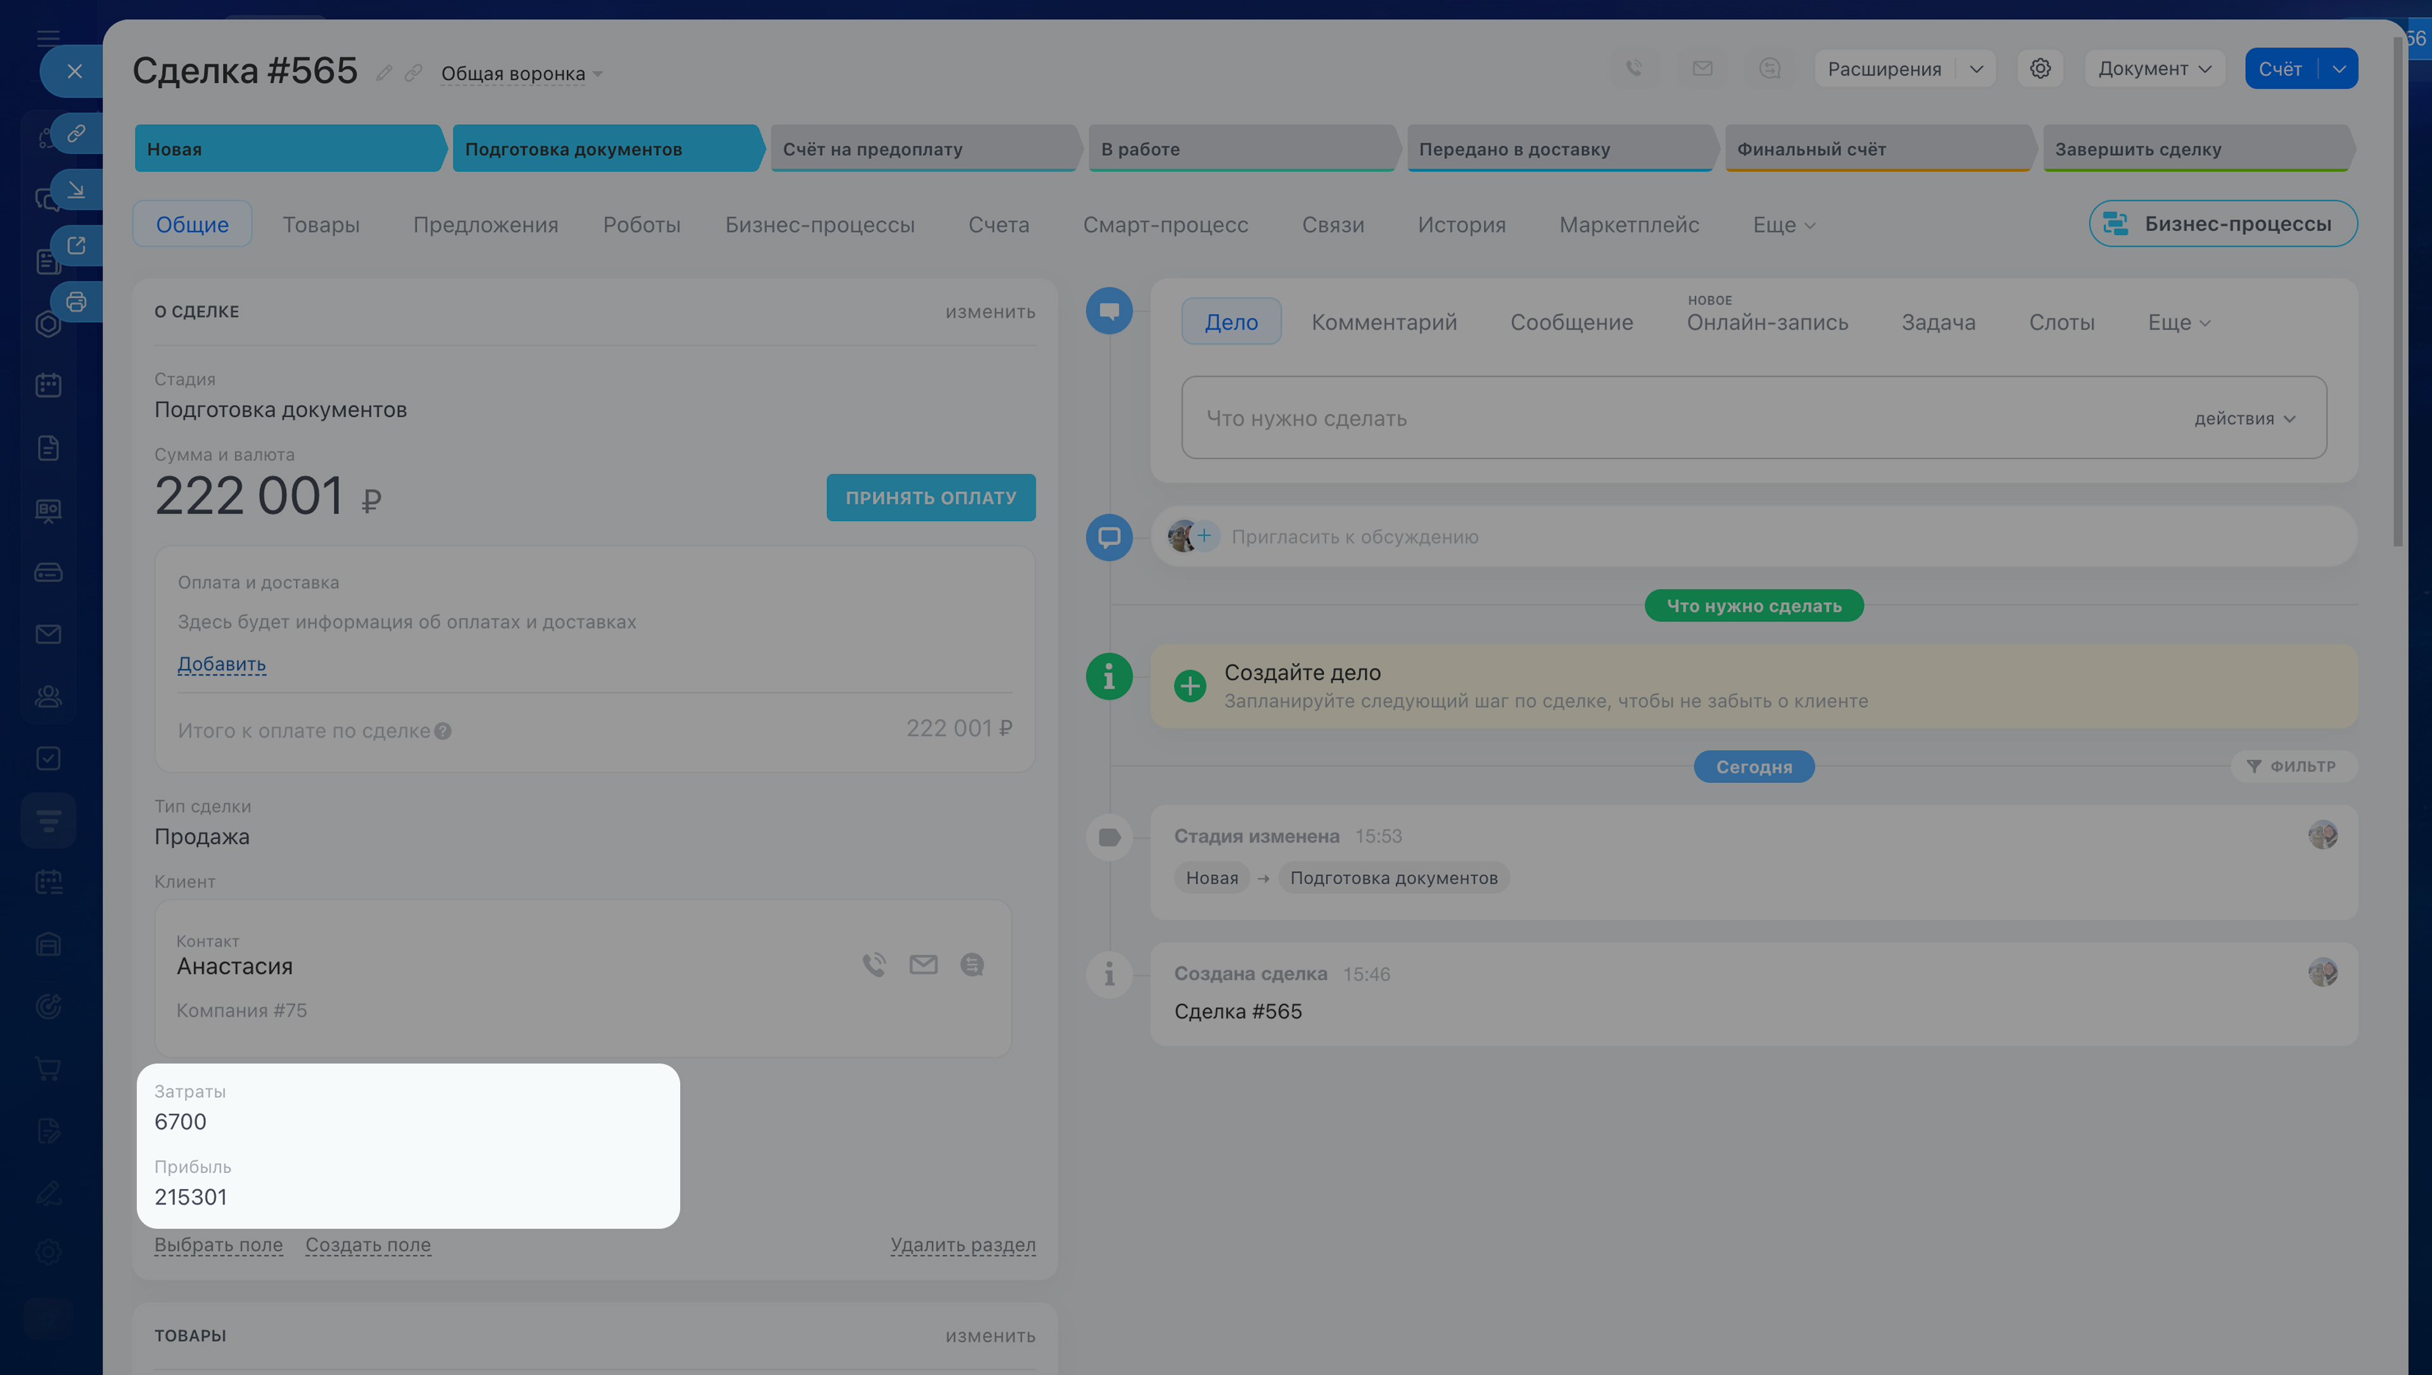Click green plus icon for Создайте дело
Viewport: 2432px width, 1375px height.
coord(1190,686)
